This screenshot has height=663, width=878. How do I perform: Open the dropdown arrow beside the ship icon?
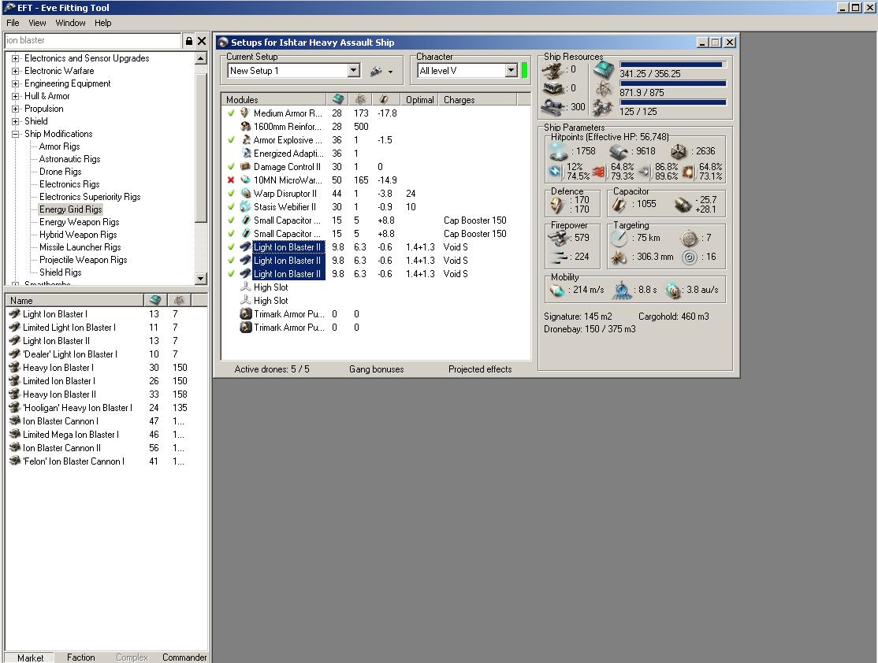[390, 72]
